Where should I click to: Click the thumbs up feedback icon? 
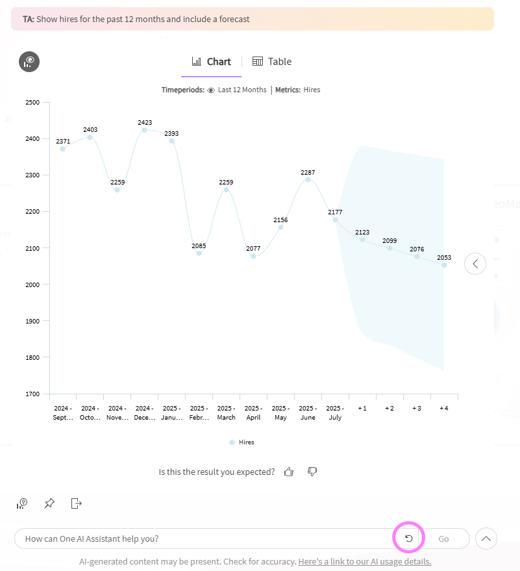290,472
